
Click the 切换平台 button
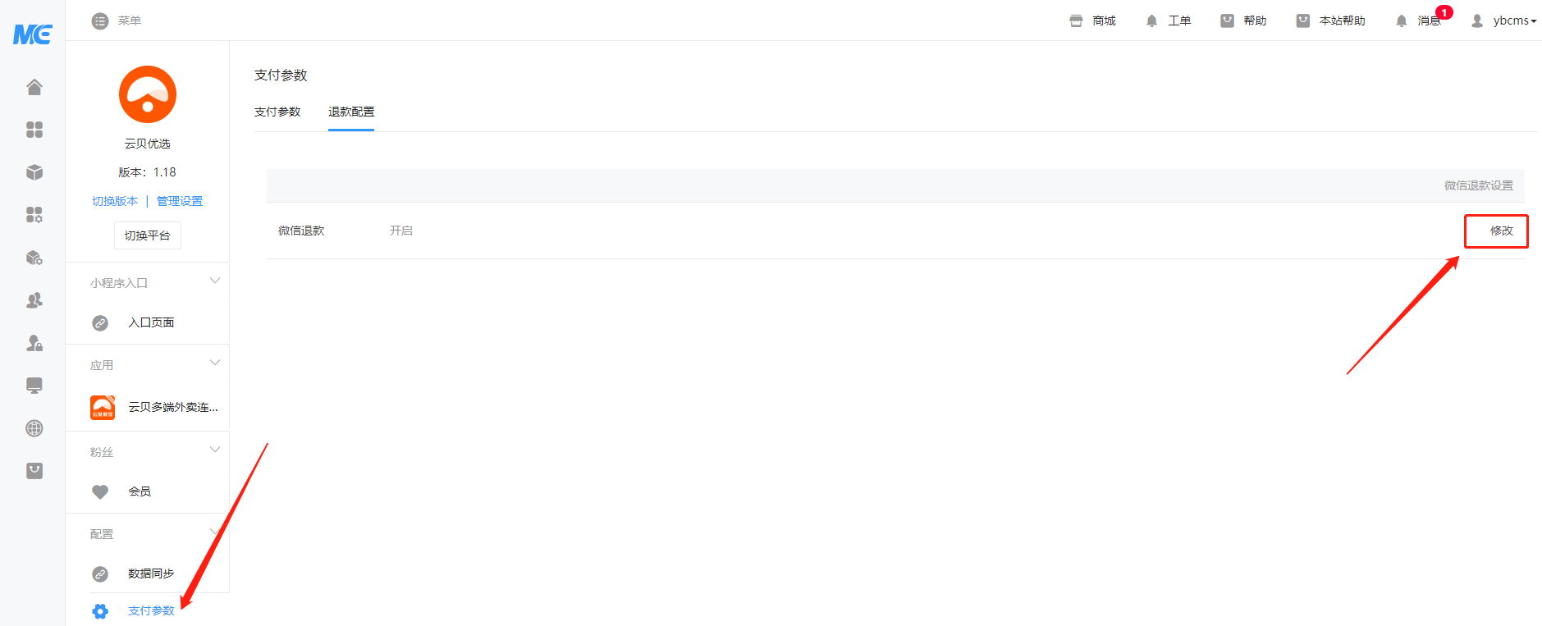(x=148, y=235)
